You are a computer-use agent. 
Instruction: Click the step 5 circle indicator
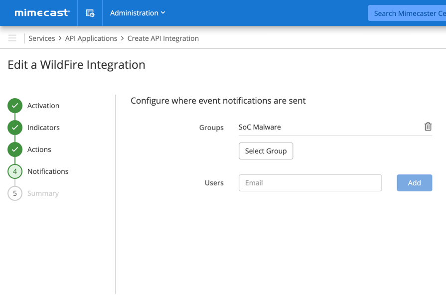(15, 193)
